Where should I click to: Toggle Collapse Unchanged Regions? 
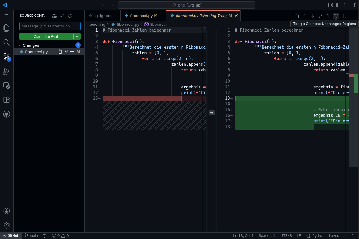336,16
